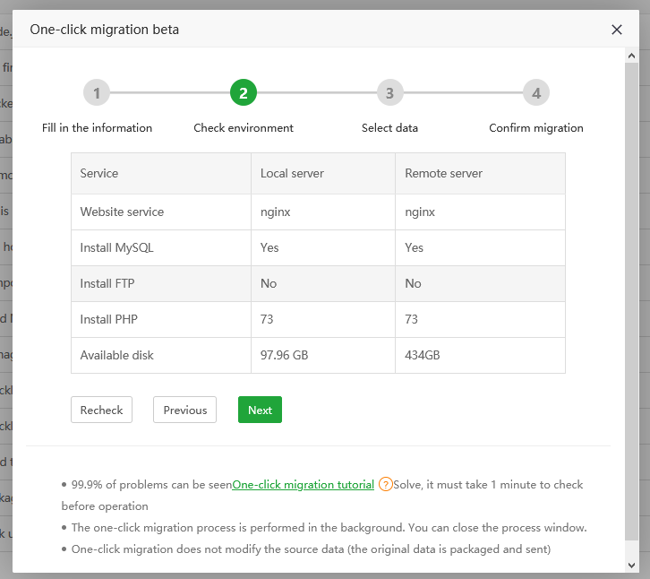Viewport: 650px width, 579px height.
Task: Click step 4 Confirm migration circle
Action: click(535, 92)
